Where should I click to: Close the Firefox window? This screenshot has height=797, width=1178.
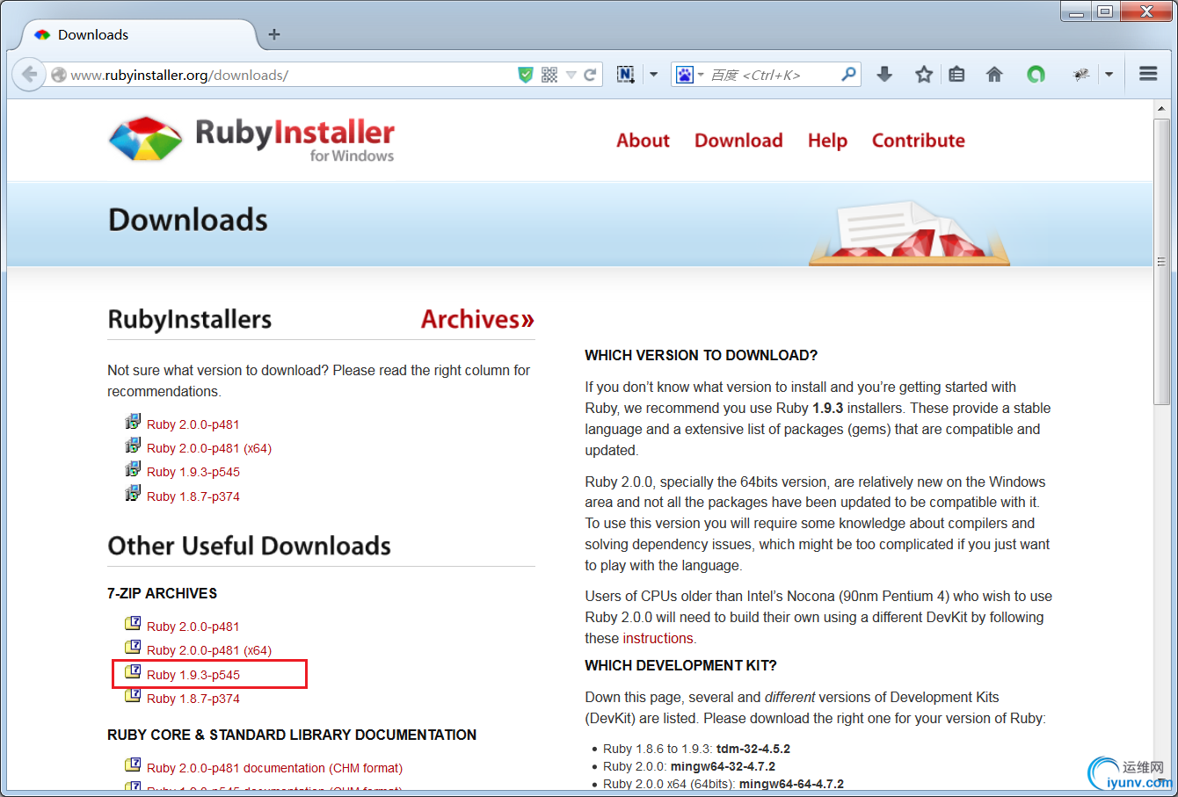(1146, 11)
